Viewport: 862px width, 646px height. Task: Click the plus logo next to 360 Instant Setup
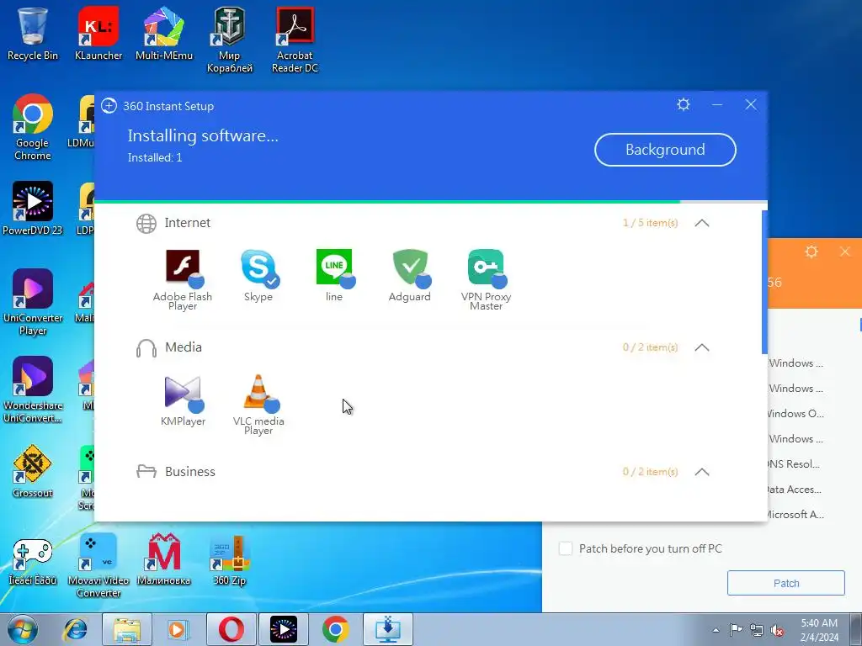pyautogui.click(x=109, y=105)
